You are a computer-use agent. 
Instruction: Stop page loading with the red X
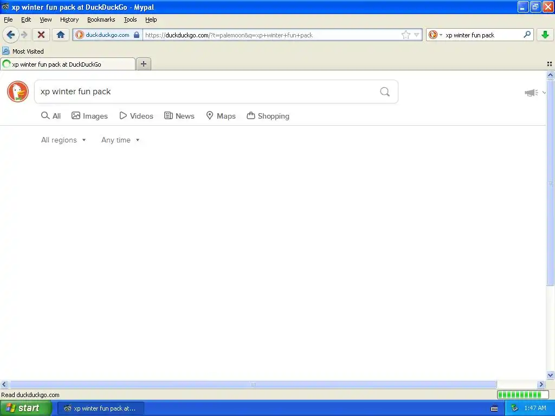[41, 35]
